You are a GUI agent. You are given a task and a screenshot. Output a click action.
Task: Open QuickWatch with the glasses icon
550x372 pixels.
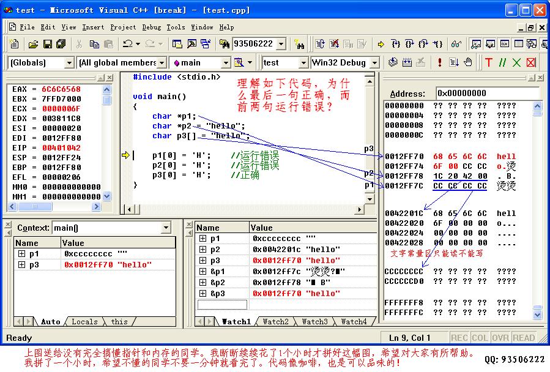point(456,44)
